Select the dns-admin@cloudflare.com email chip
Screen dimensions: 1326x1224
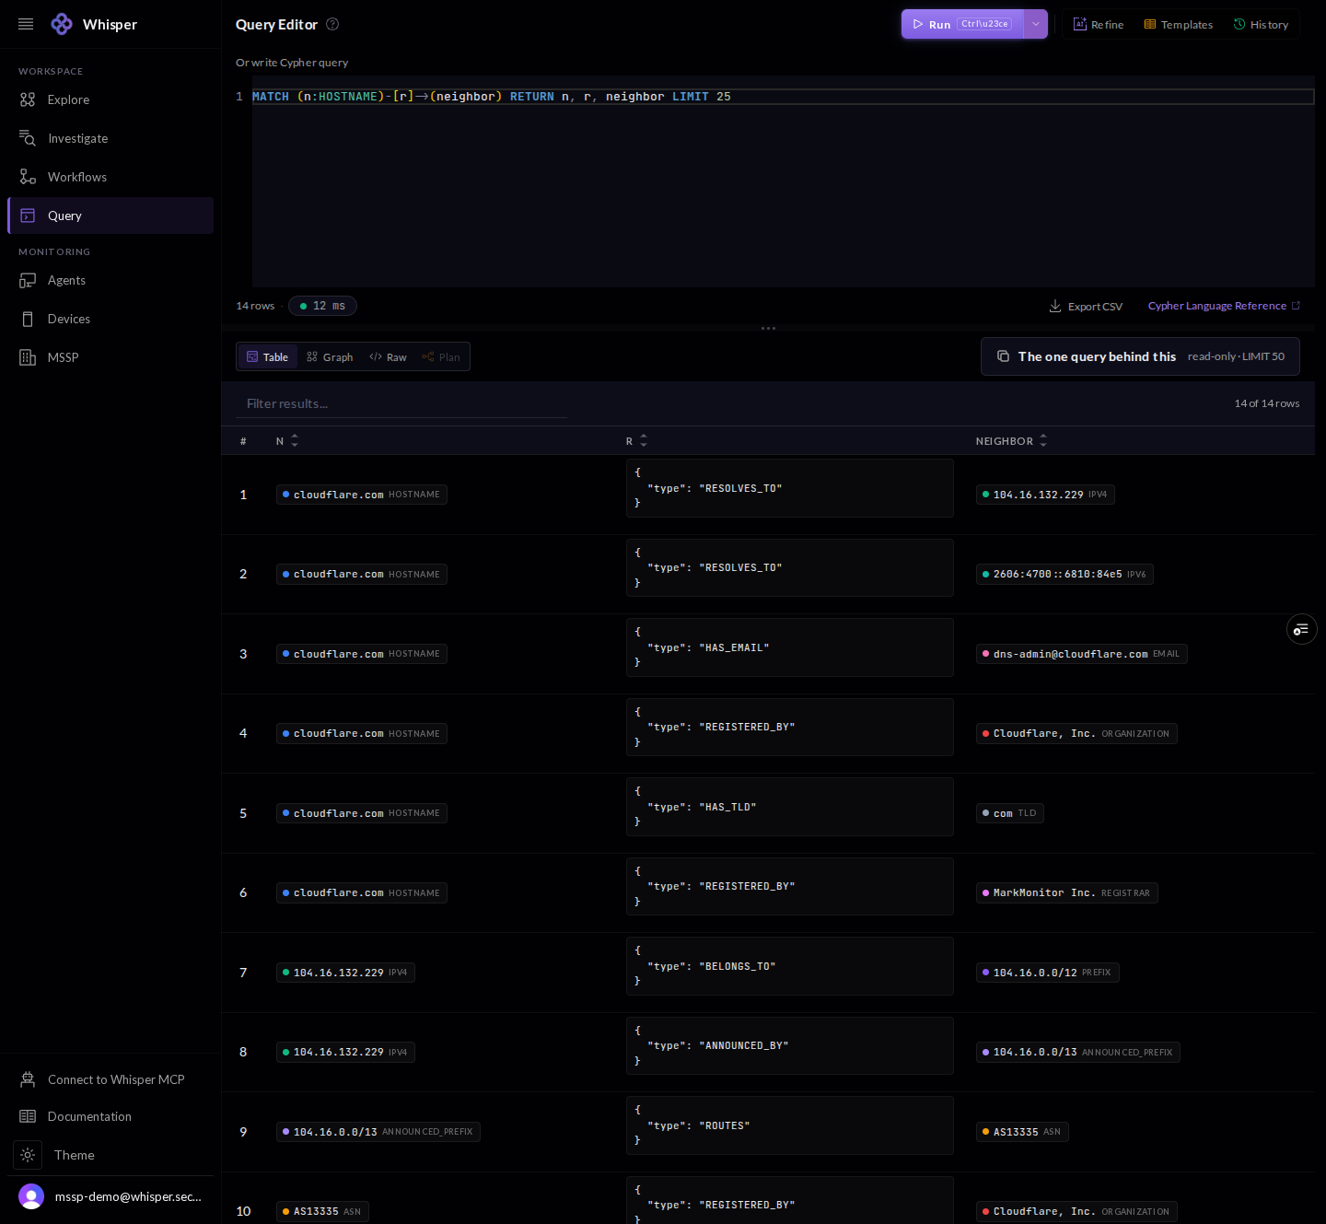click(x=1082, y=654)
